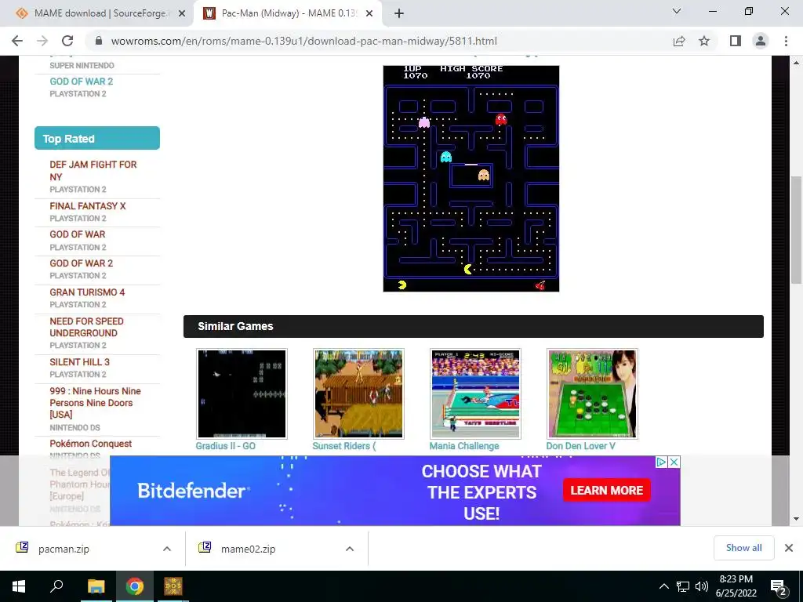
Task: Open the Don Den Lover thumbnail
Action: click(593, 393)
